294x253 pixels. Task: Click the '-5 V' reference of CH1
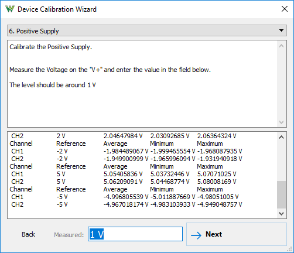62,197
